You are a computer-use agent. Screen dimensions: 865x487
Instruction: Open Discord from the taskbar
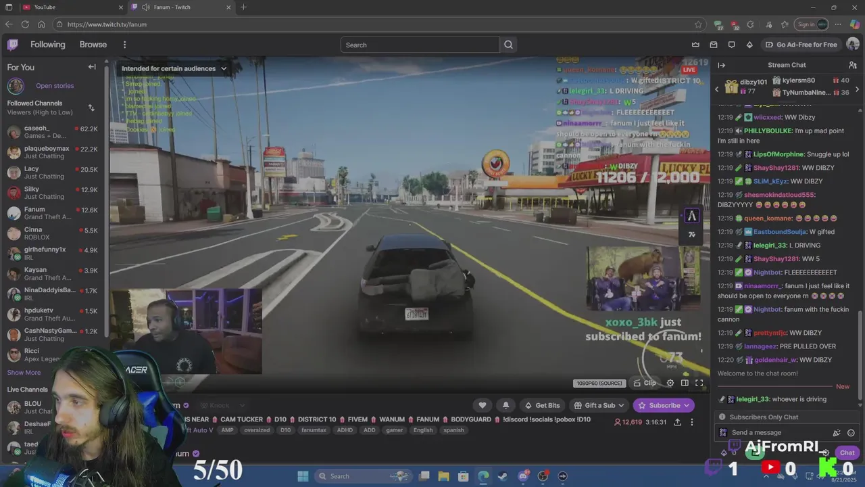click(522, 476)
